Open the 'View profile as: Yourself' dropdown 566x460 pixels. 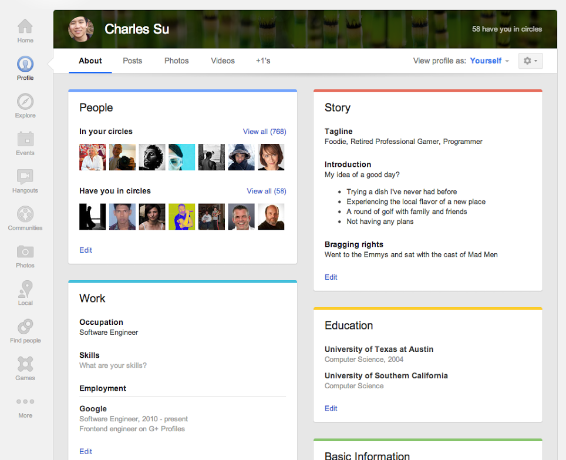click(489, 61)
